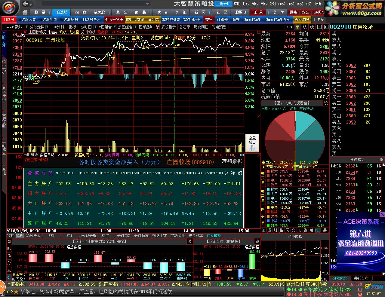Click the 闻 news side icon in bottom panel
This screenshot has width=385, height=297.
[9, 242]
